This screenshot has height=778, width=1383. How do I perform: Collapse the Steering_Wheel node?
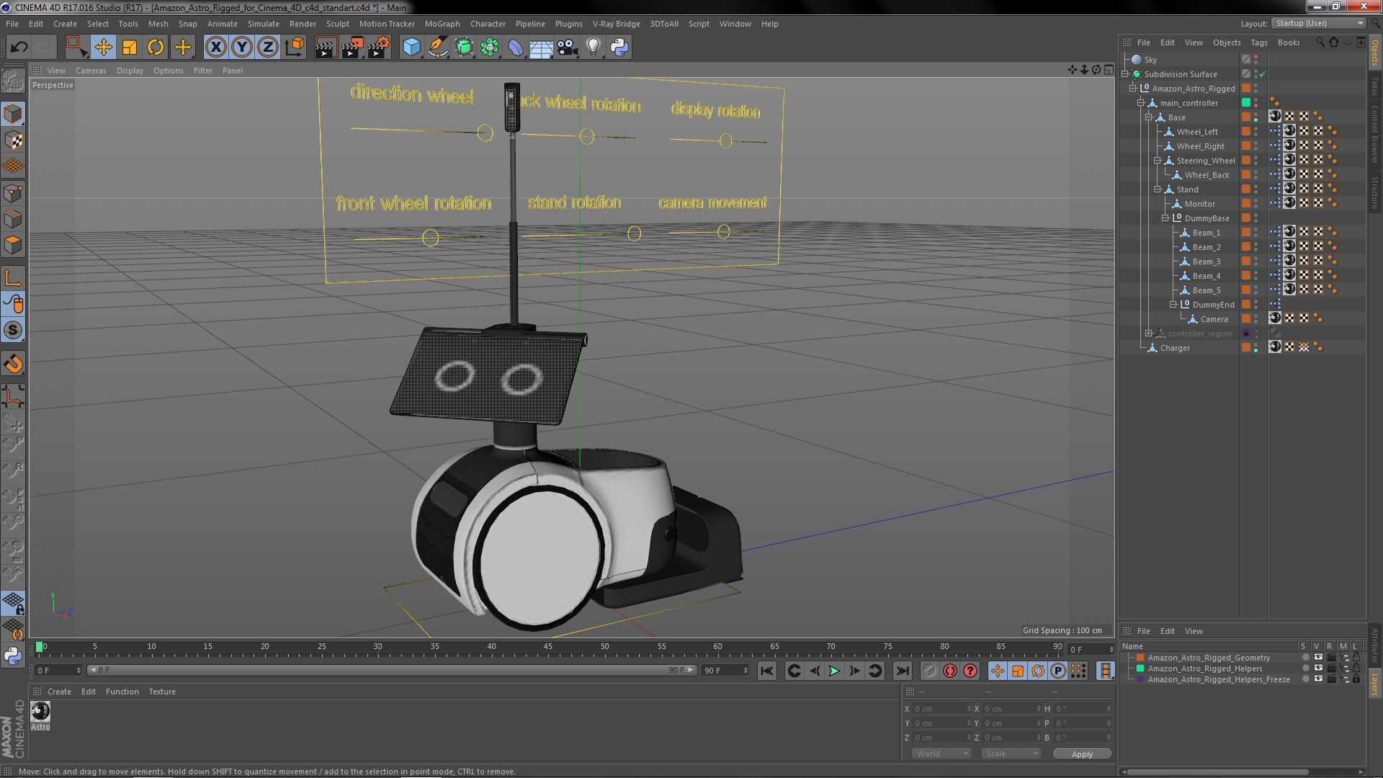point(1158,161)
